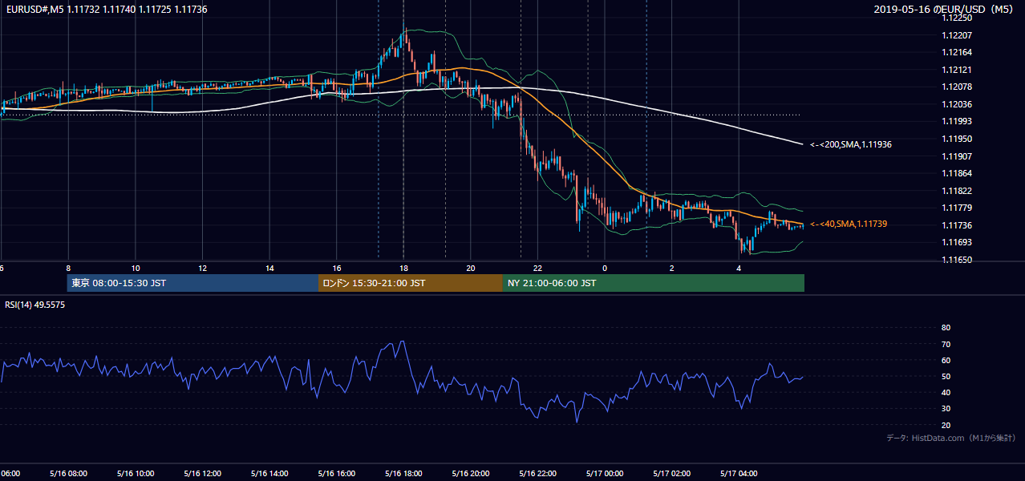Click the データ: HistData.com source credit
This screenshot has width=1025, height=481.
click(x=951, y=438)
